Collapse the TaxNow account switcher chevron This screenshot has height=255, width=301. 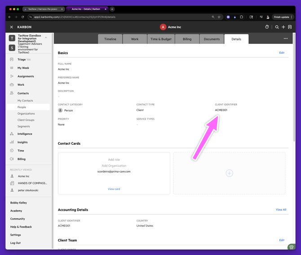[46, 38]
